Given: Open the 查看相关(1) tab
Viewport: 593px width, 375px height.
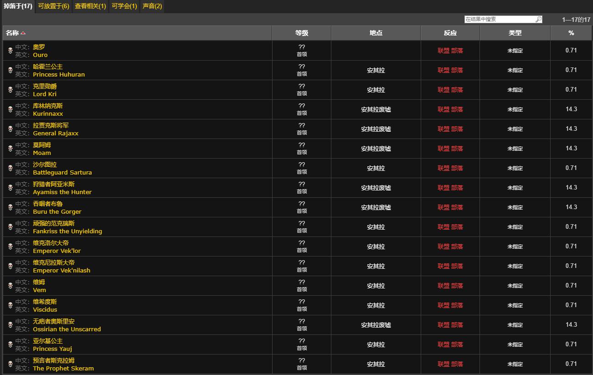Looking at the screenshot, I should click(90, 6).
